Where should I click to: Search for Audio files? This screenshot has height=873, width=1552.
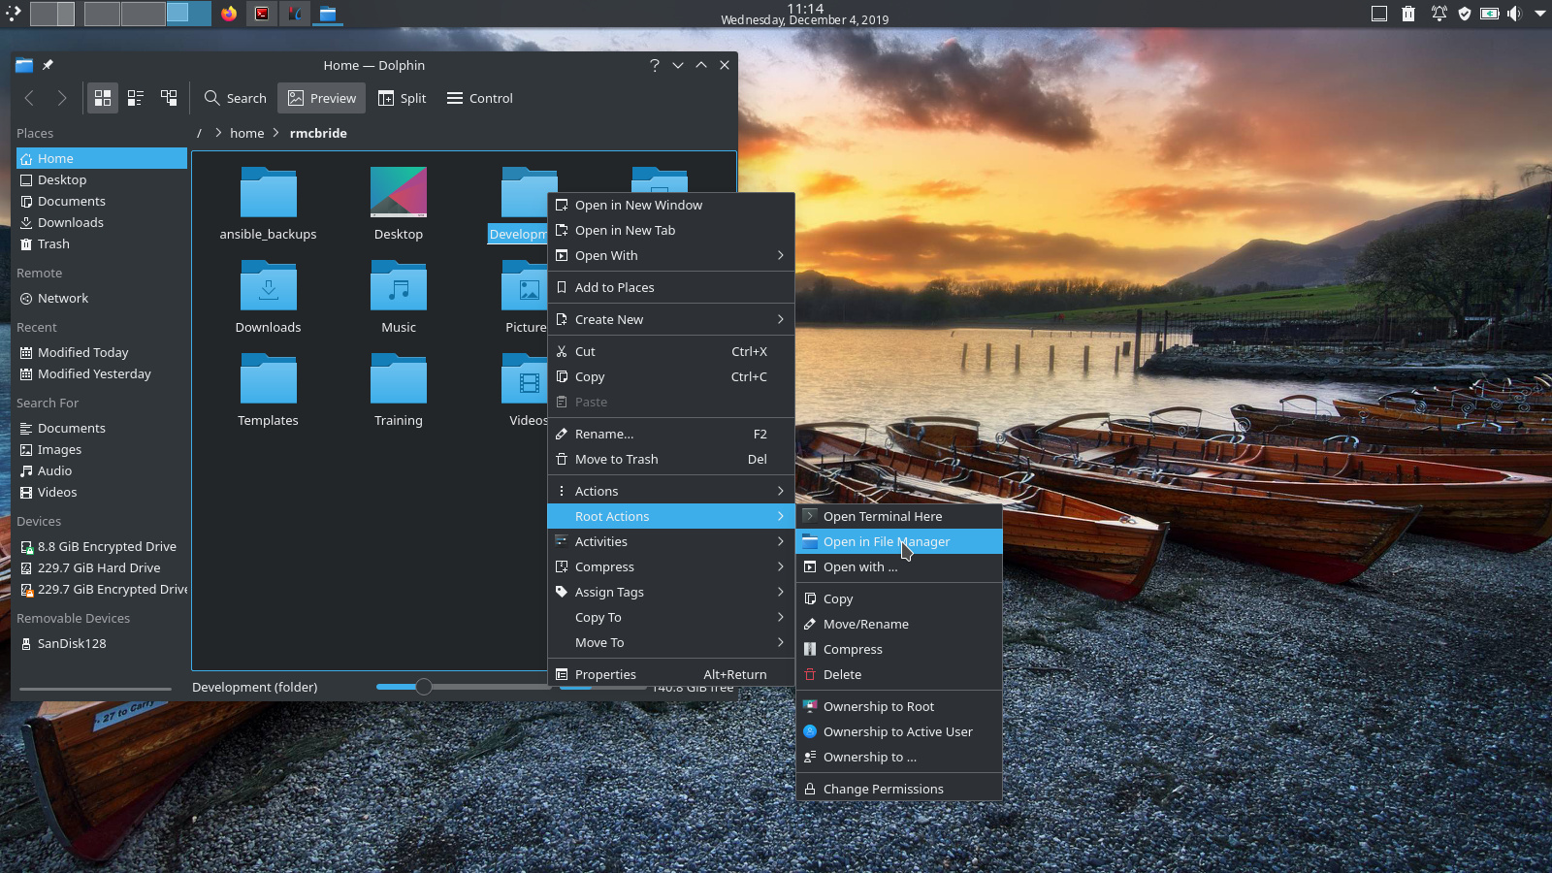[x=102, y=470]
